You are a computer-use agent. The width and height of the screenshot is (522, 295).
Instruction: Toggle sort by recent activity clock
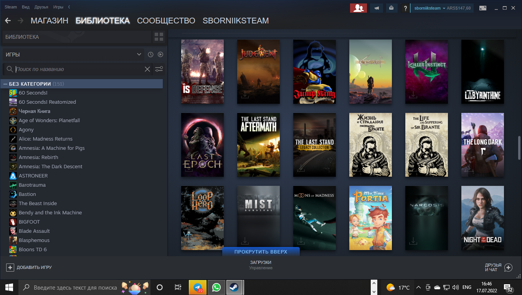(x=151, y=55)
